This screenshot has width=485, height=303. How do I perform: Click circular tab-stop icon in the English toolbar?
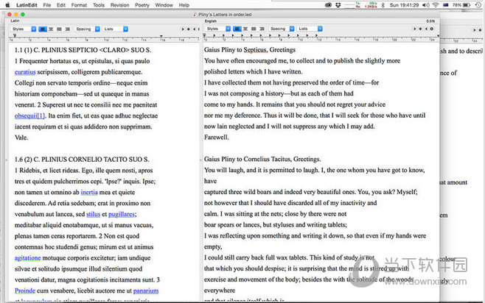click(432, 29)
